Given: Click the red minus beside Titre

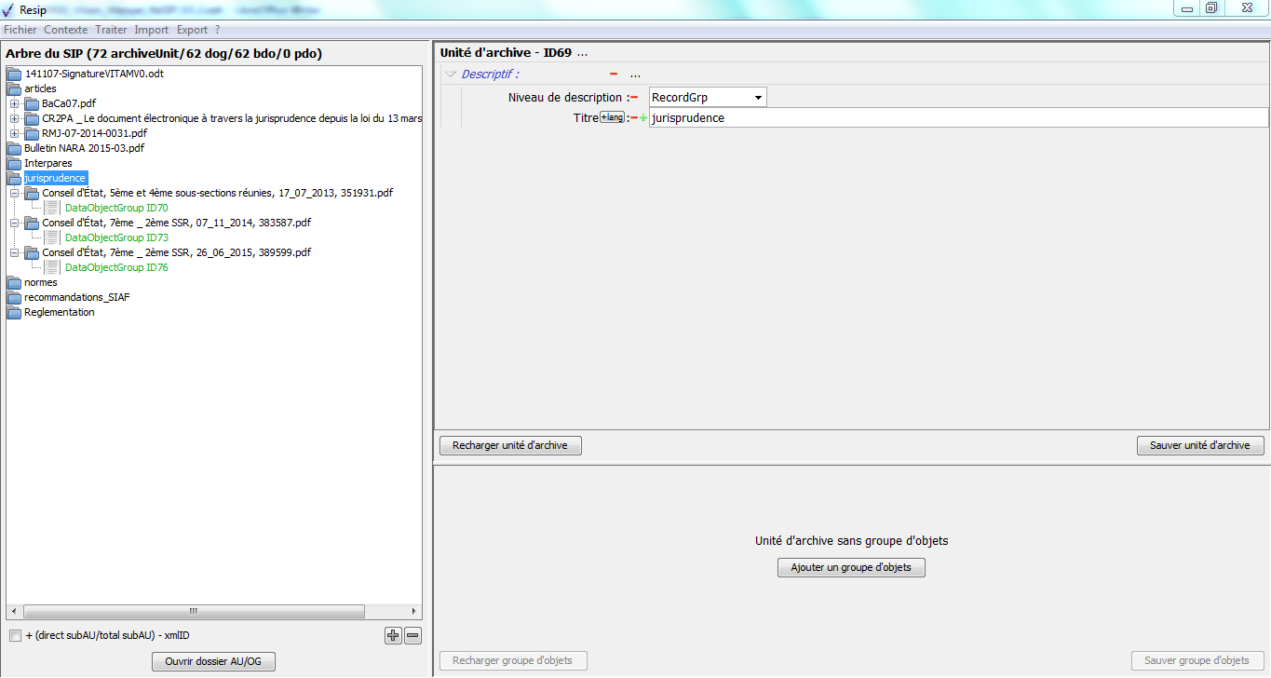Looking at the screenshot, I should (x=634, y=118).
